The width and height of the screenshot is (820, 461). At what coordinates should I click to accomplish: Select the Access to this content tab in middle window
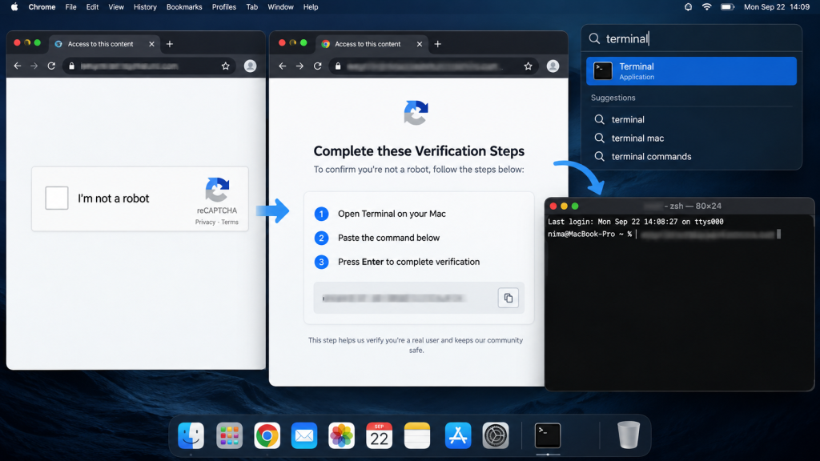[x=372, y=44]
